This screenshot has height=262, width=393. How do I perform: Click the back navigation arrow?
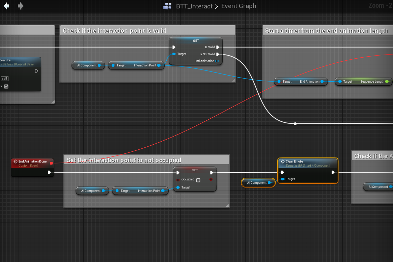coord(6,6)
